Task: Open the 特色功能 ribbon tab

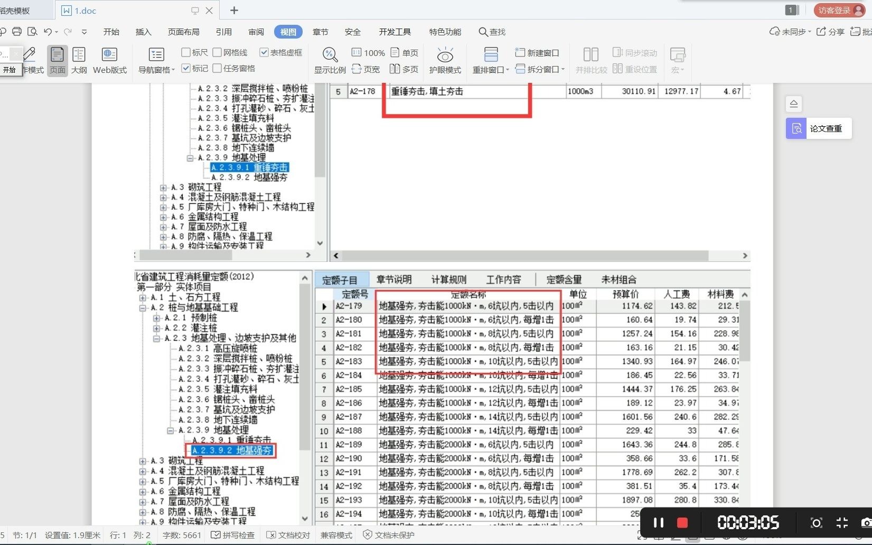Action: (x=445, y=32)
